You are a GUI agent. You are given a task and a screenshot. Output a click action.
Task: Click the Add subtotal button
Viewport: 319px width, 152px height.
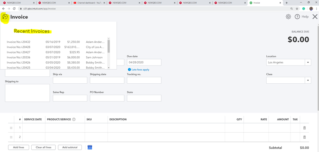point(70,148)
